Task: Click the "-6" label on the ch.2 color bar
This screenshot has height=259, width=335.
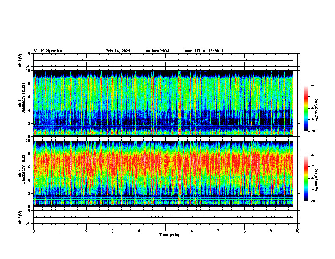Action: point(312,155)
